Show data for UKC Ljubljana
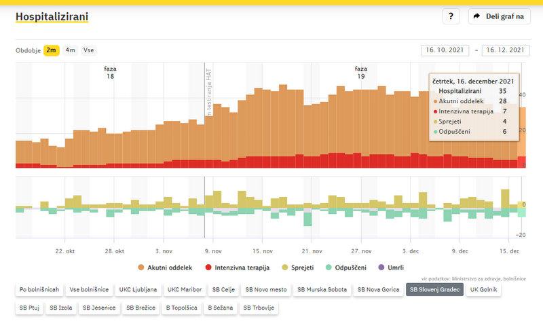The height and width of the screenshot is (330, 543). 138,290
